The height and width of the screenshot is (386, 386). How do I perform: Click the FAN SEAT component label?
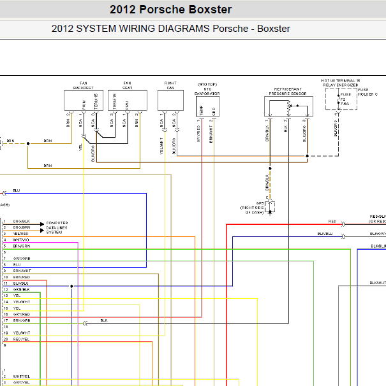127,85
